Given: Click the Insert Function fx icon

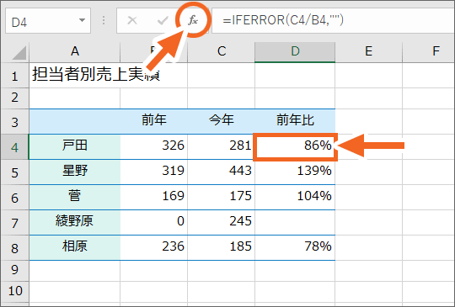Looking at the screenshot, I should (x=193, y=20).
